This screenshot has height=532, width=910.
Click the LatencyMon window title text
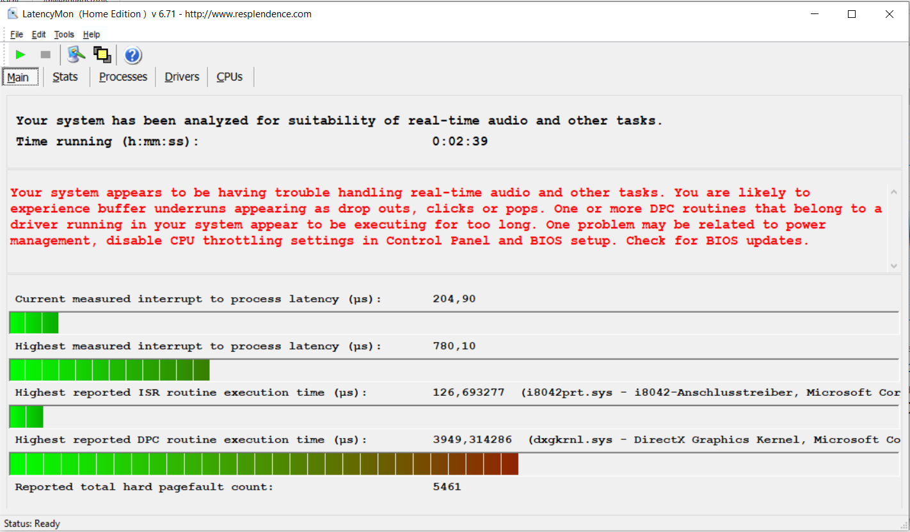point(168,14)
